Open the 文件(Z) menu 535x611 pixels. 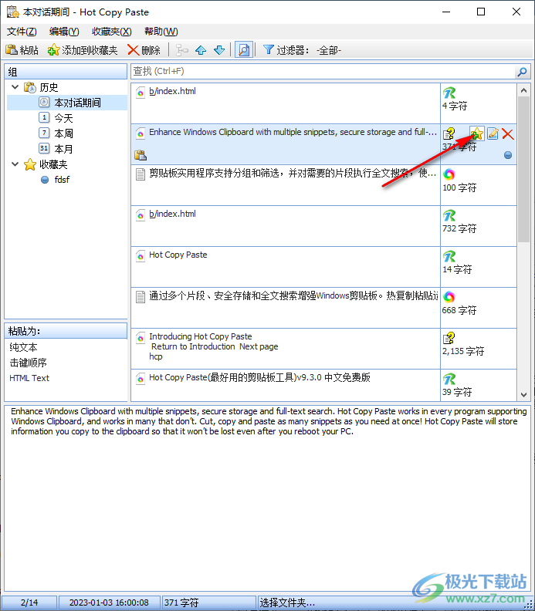click(x=22, y=32)
